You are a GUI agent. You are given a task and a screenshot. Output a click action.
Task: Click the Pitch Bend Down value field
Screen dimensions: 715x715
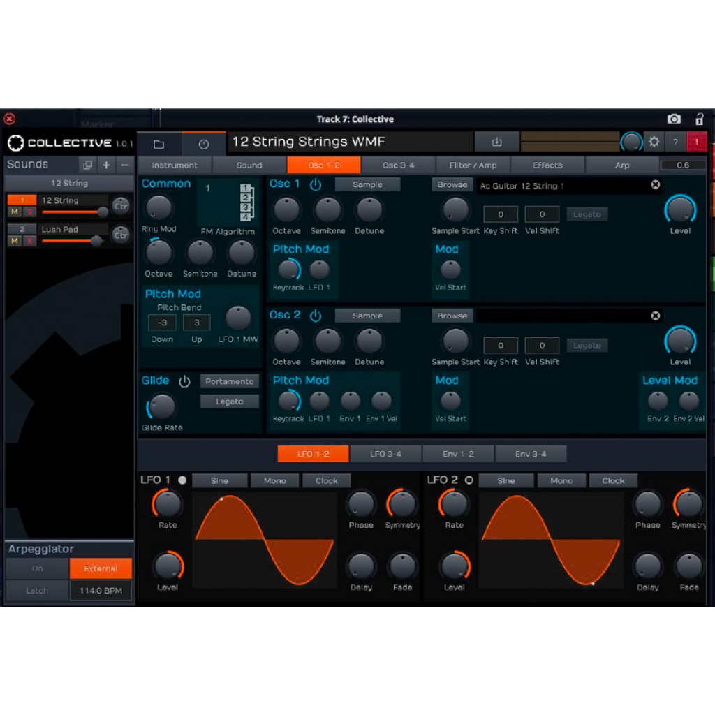click(162, 323)
